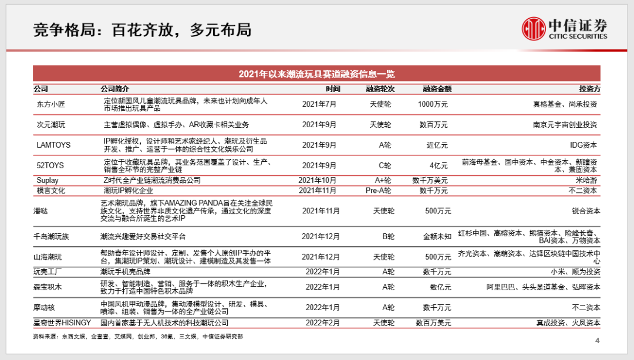Viewport: 634px width, 360px height.
Task: Click the CITIC Securities logo
Action: coord(565,28)
